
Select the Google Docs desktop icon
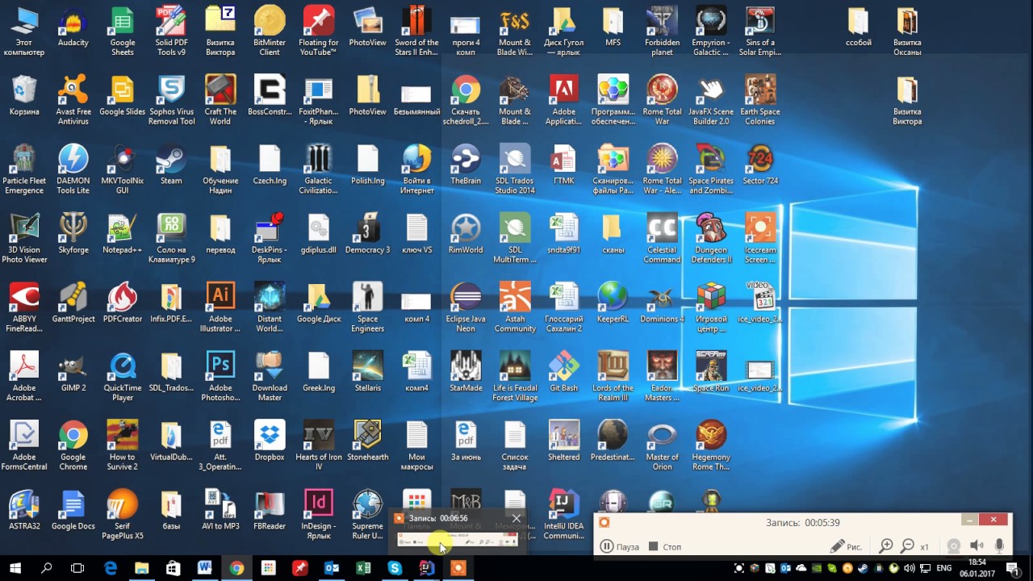pos(73,511)
